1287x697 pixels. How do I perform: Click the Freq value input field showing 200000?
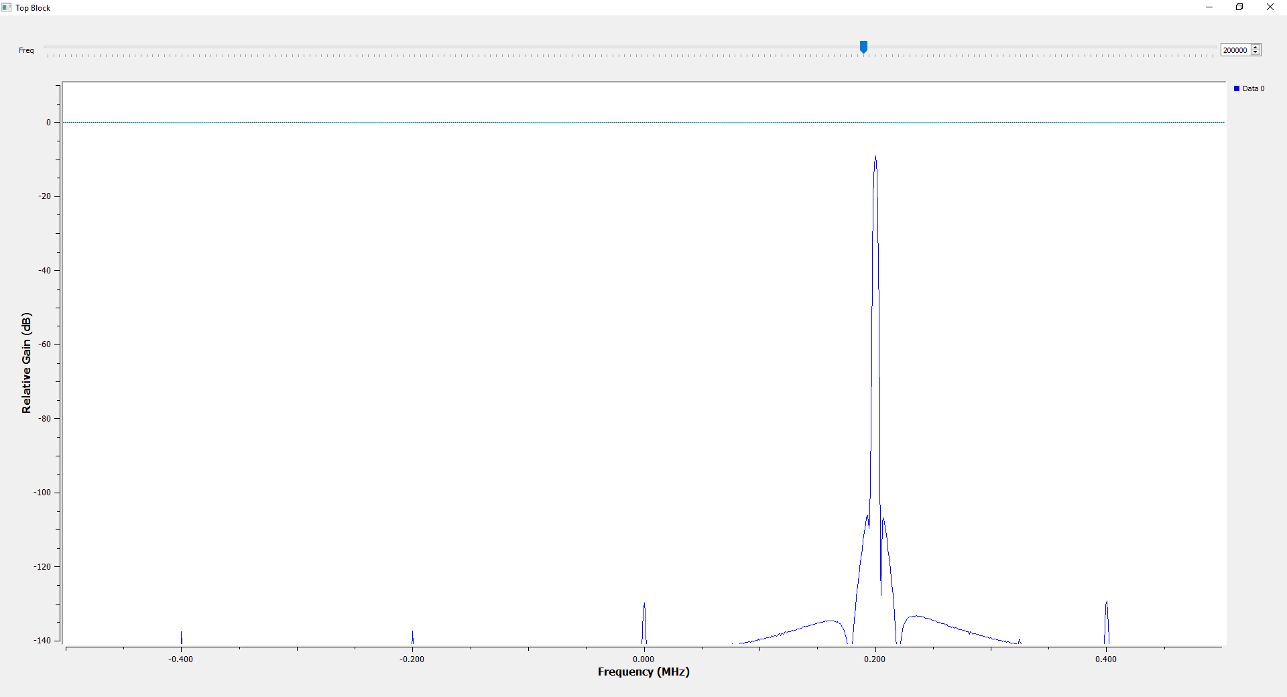(1235, 50)
